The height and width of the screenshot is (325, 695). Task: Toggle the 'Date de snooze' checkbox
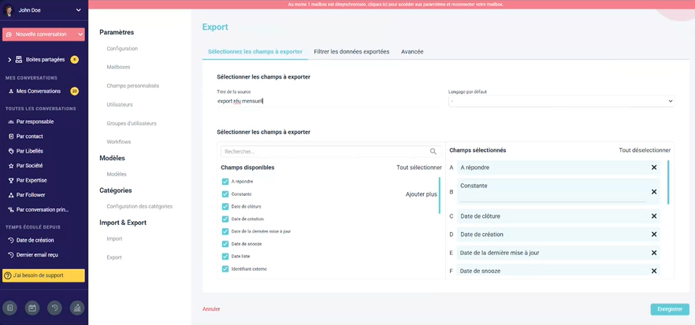[225, 243]
